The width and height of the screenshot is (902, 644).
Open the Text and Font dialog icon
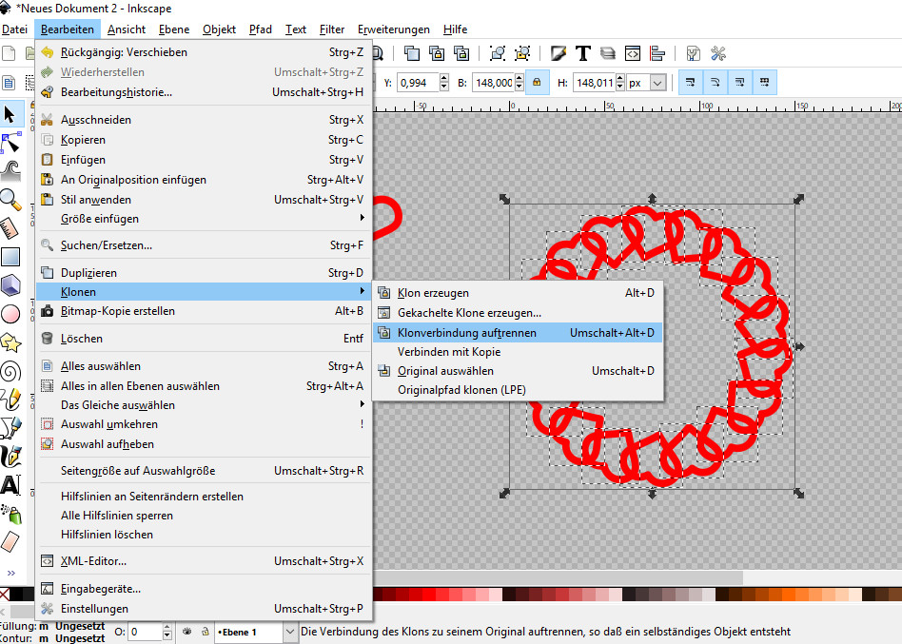coord(583,53)
